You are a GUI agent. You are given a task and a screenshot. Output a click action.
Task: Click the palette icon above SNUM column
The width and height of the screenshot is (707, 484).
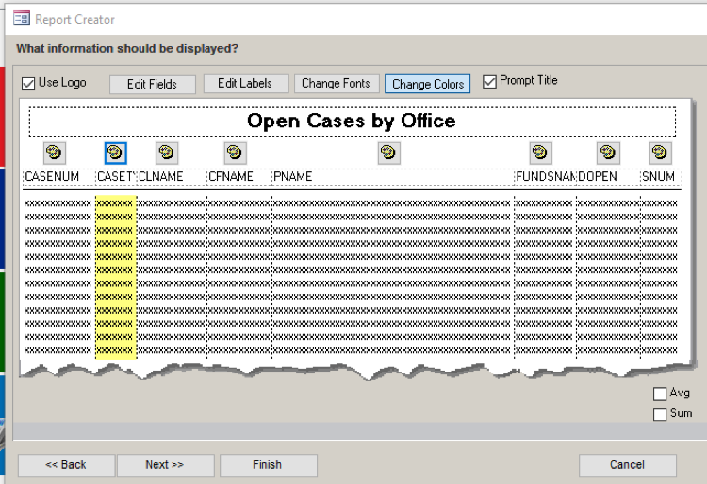coord(660,153)
